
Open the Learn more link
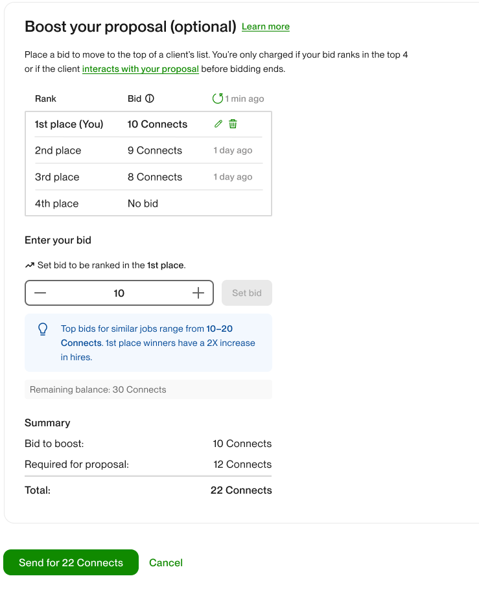(x=265, y=27)
